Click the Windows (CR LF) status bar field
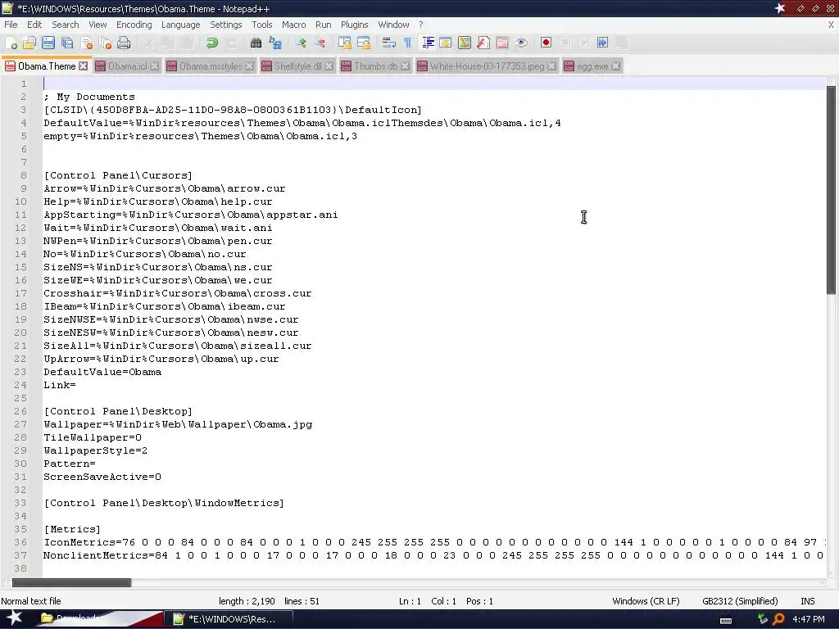Viewport: 839px width, 629px height. [646, 601]
